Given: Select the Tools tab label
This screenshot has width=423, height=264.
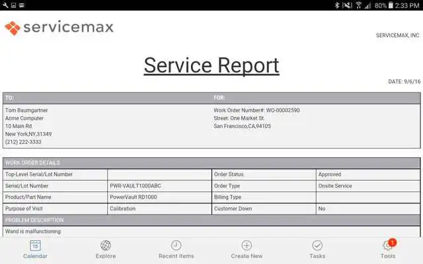Looking at the screenshot, I should tap(388, 256).
